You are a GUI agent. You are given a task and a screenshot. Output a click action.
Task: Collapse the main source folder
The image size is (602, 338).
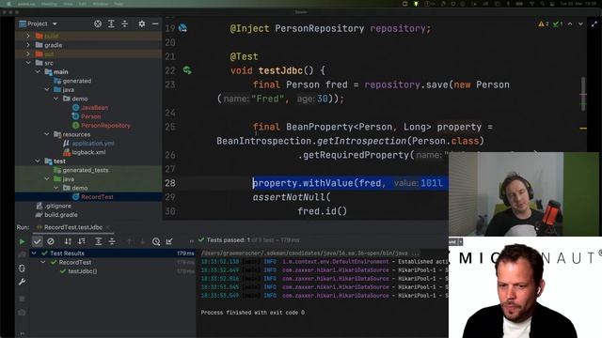pos(38,71)
